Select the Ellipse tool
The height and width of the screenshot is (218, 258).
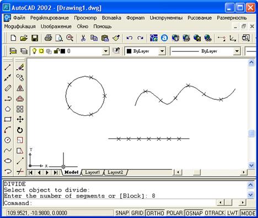tap(8, 161)
